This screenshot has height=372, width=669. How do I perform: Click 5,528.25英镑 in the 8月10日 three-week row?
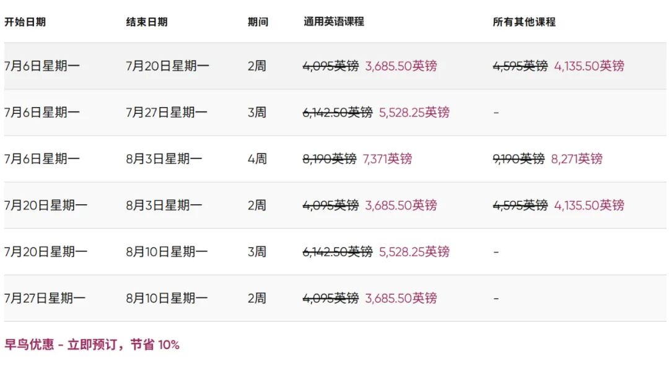tap(414, 252)
